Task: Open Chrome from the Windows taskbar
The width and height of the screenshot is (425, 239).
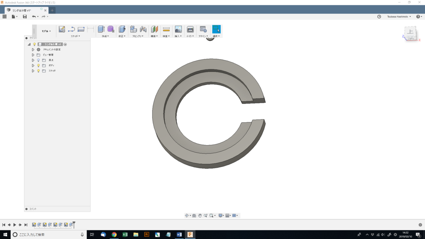Action: 114,234
